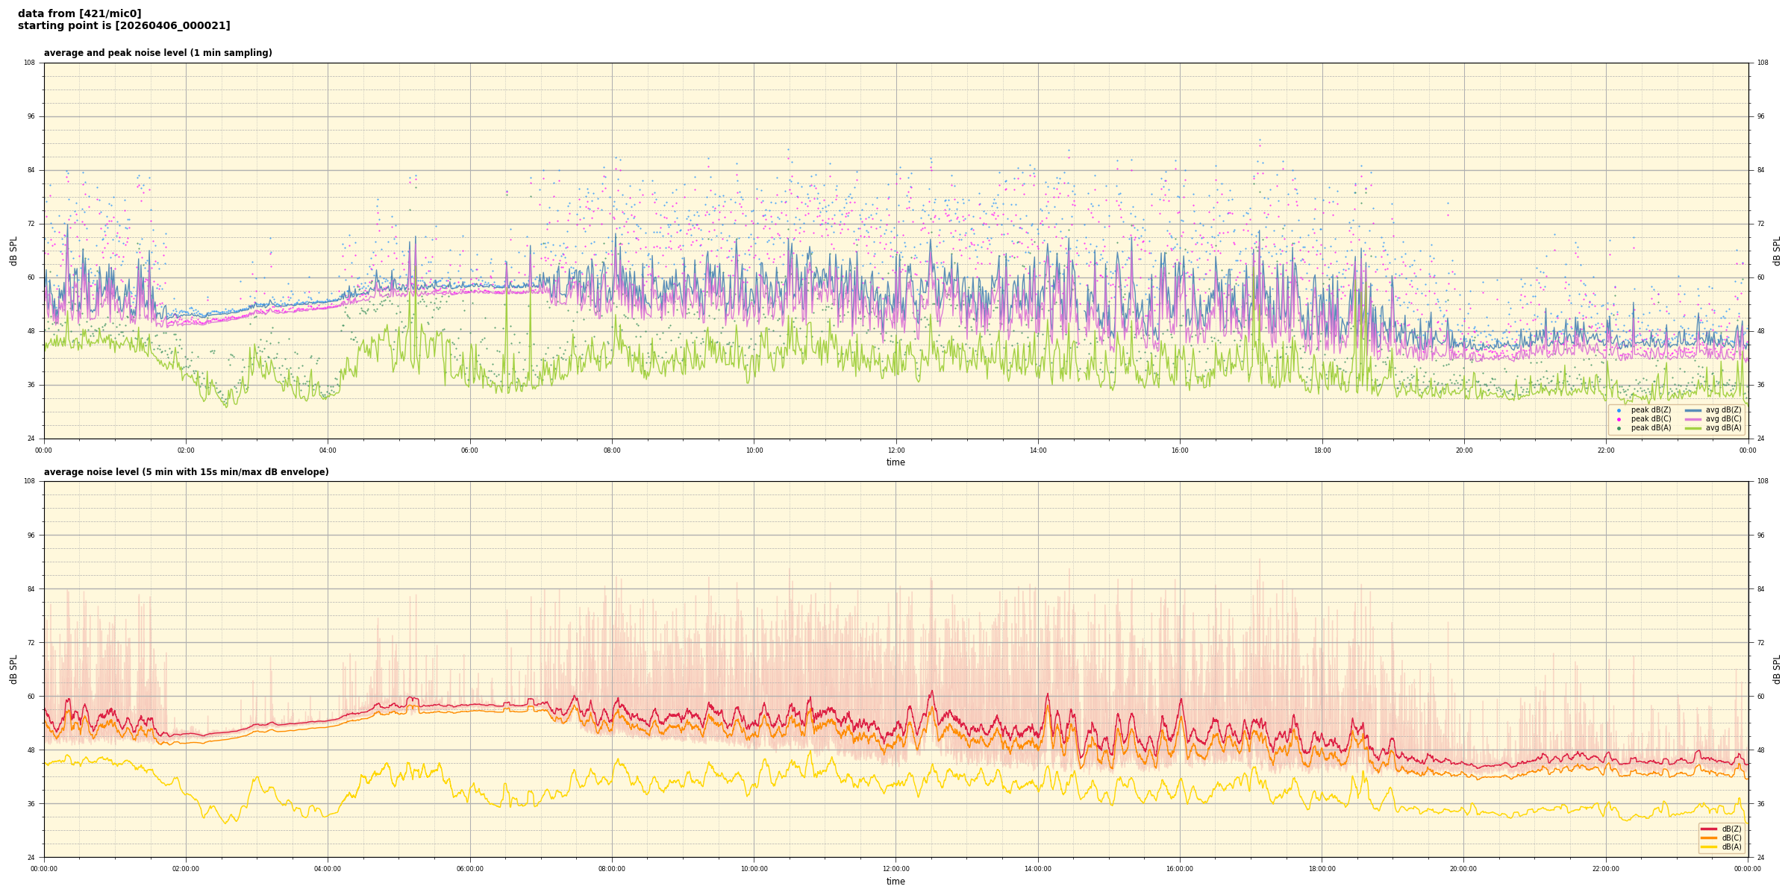Click the 108 tick on top chart left axis
The width and height of the screenshot is (1791, 895).
29,63
